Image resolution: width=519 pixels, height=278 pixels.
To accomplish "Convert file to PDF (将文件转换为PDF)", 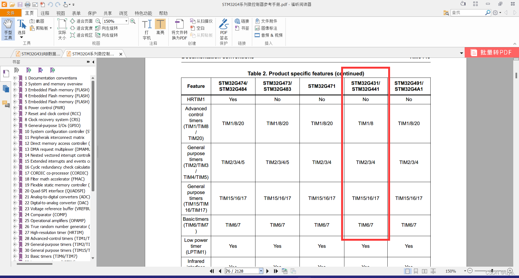I will coord(179,29).
